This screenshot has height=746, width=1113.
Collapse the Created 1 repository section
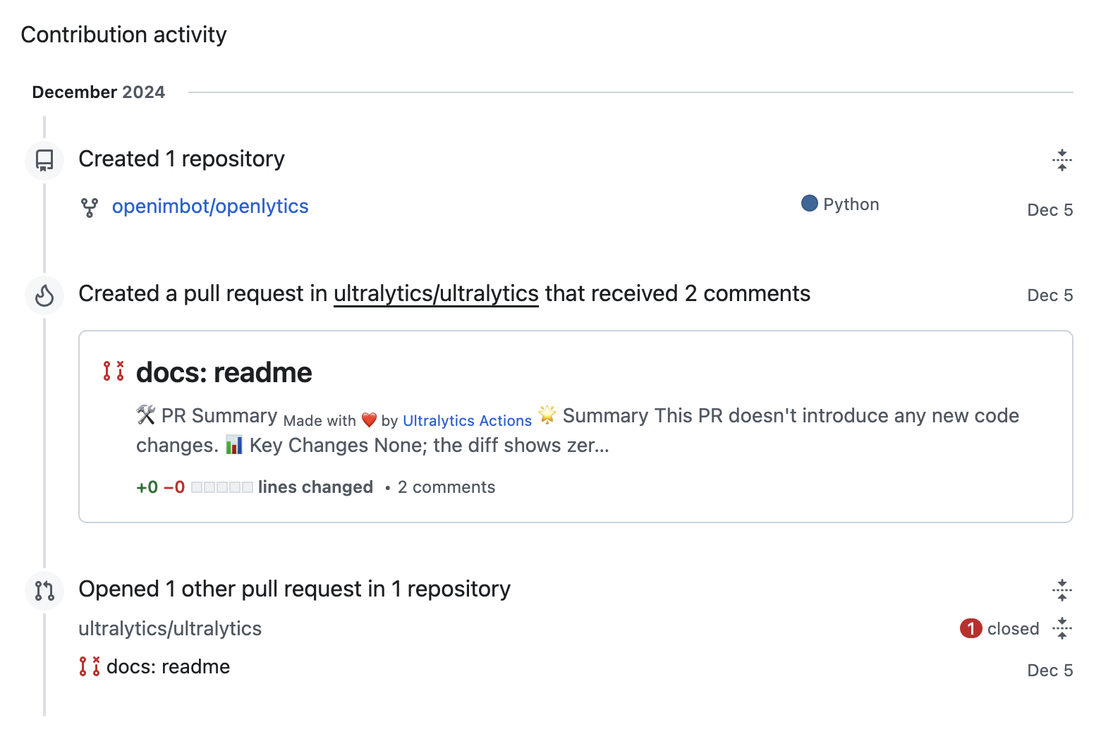(1062, 160)
